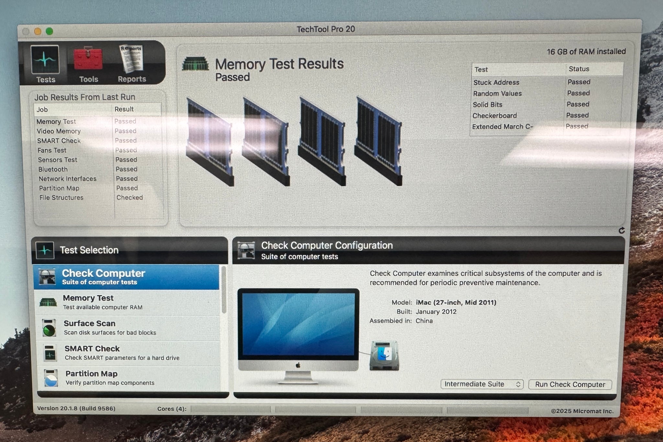The height and width of the screenshot is (442, 663).
Task: Select the Partition Map disk icon
Action: (x=51, y=378)
